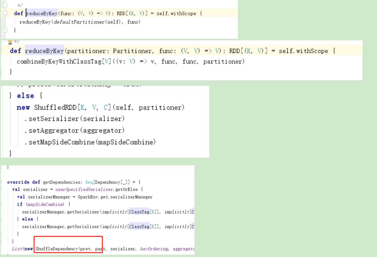Click 'Seq' return type of getDependencies
The height and width of the screenshot is (257, 377).
[89, 182]
